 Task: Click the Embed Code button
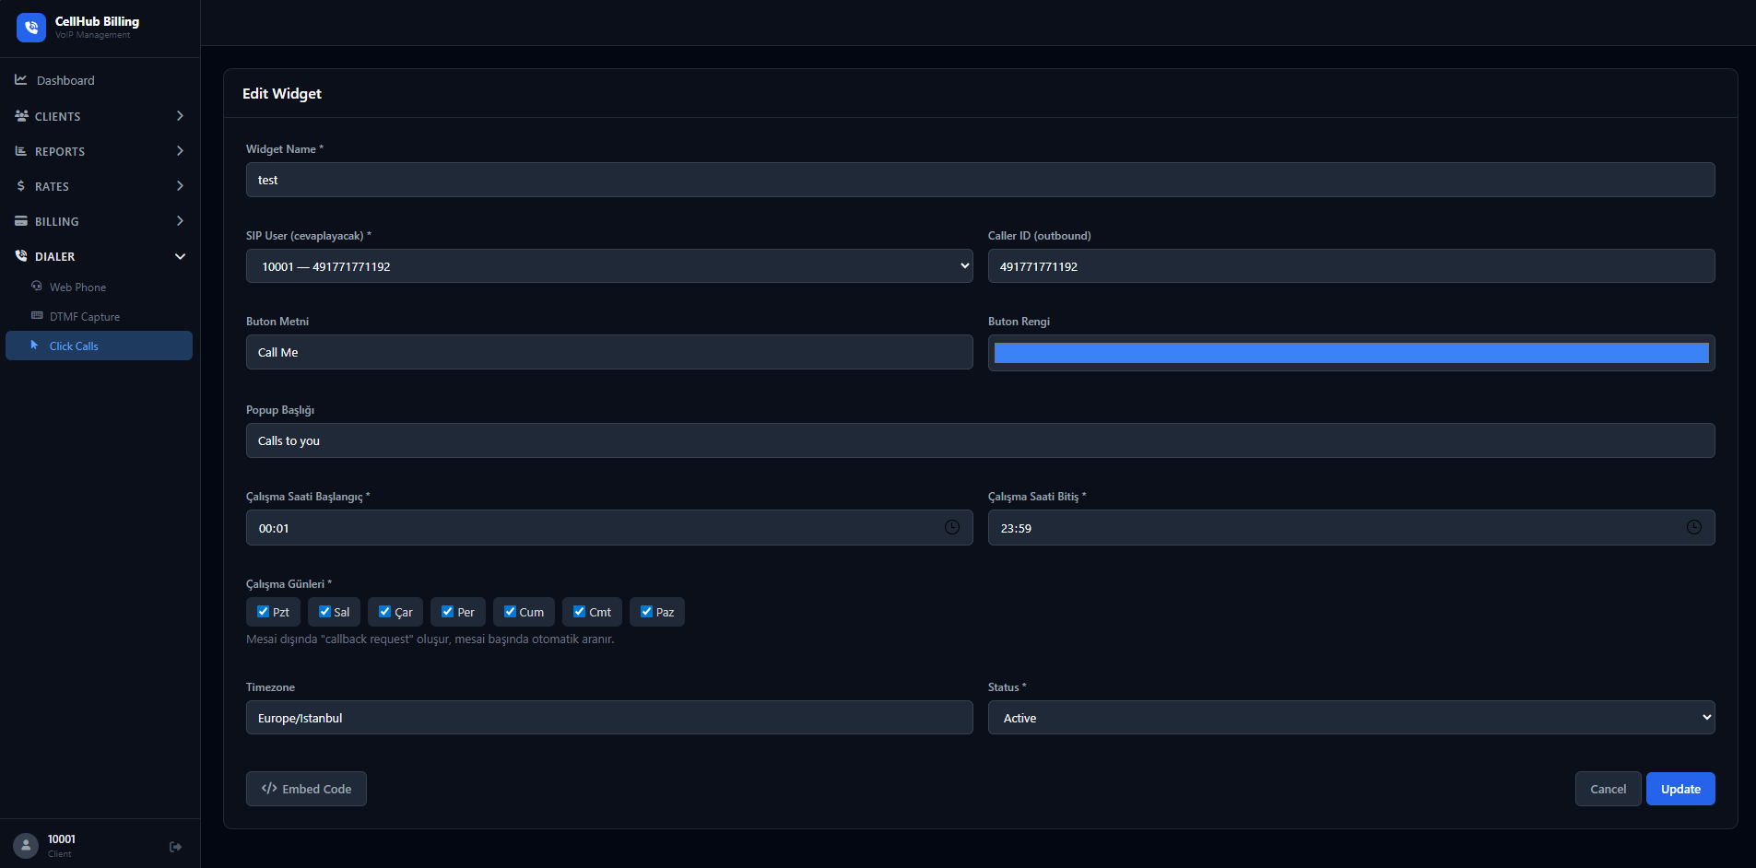(306, 789)
